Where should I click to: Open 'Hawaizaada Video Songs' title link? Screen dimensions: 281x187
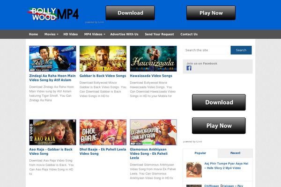[x=151, y=76]
